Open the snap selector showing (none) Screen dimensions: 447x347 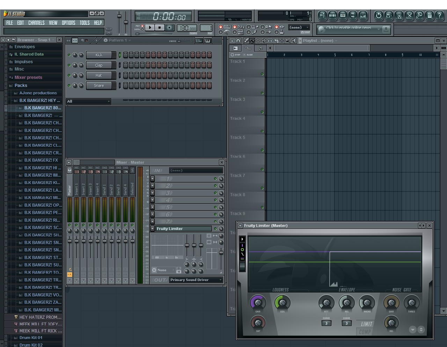click(x=299, y=27)
